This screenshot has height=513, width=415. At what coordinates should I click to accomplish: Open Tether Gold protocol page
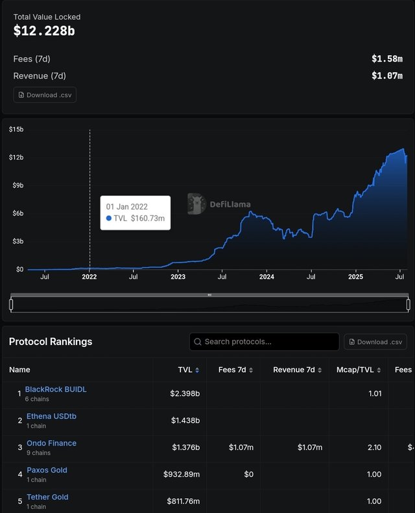[x=48, y=497]
